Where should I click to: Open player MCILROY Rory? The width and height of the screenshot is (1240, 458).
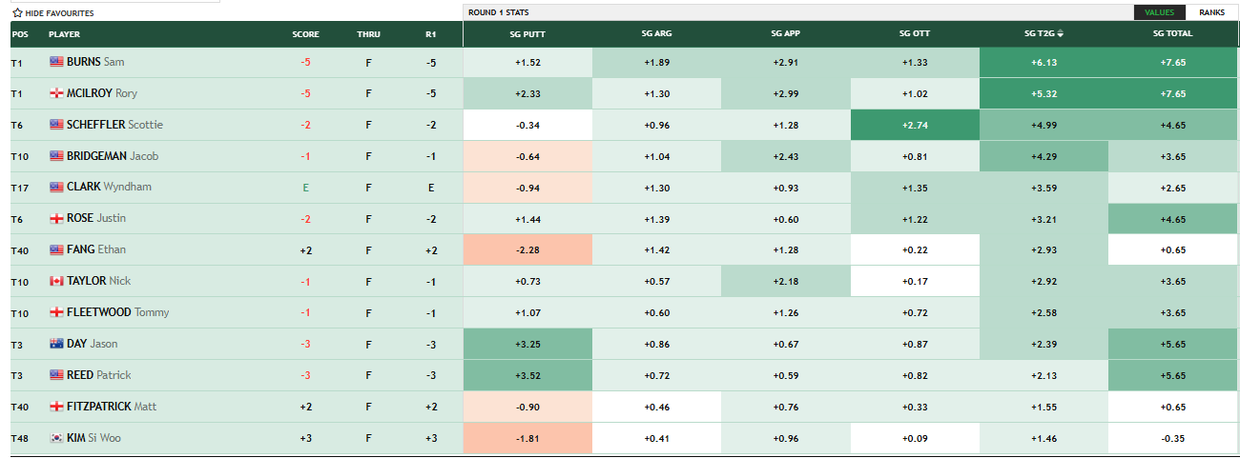tap(102, 93)
